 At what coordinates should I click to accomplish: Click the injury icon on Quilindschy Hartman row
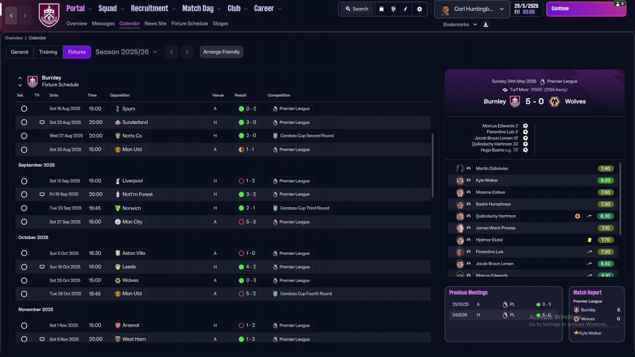pyautogui.click(x=577, y=216)
